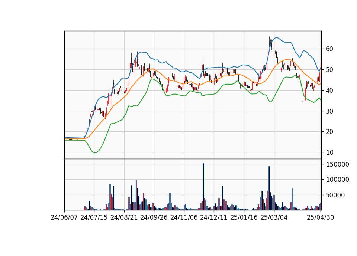Click the price axis value 30
This screenshot has width=357, height=256.
[x=329, y=111]
